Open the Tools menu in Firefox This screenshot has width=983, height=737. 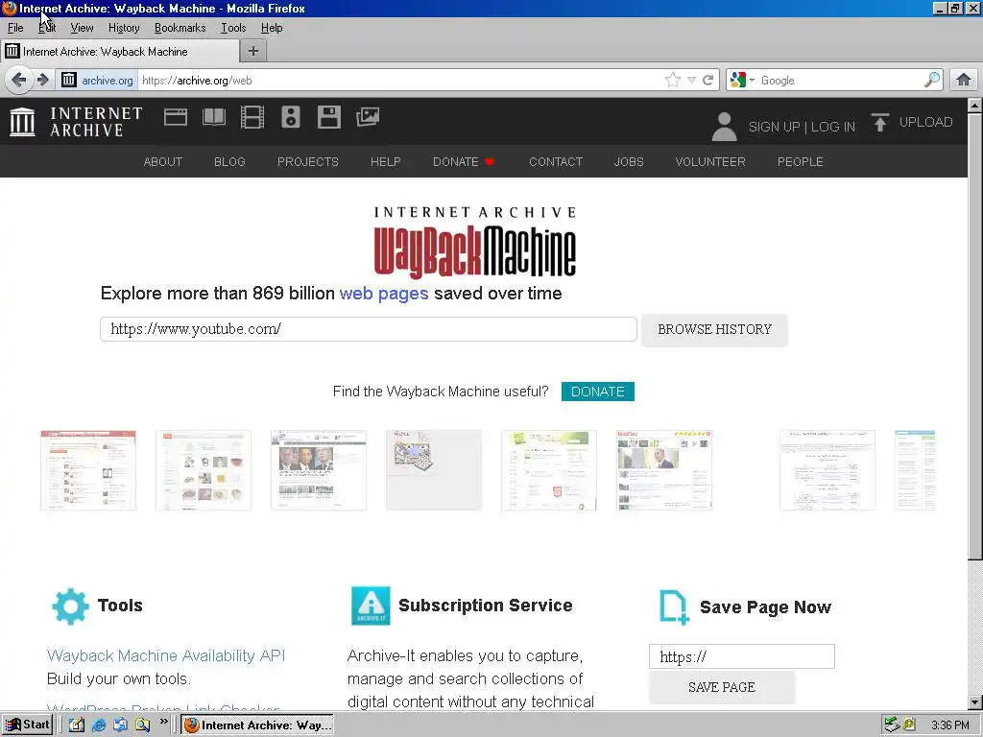[233, 28]
